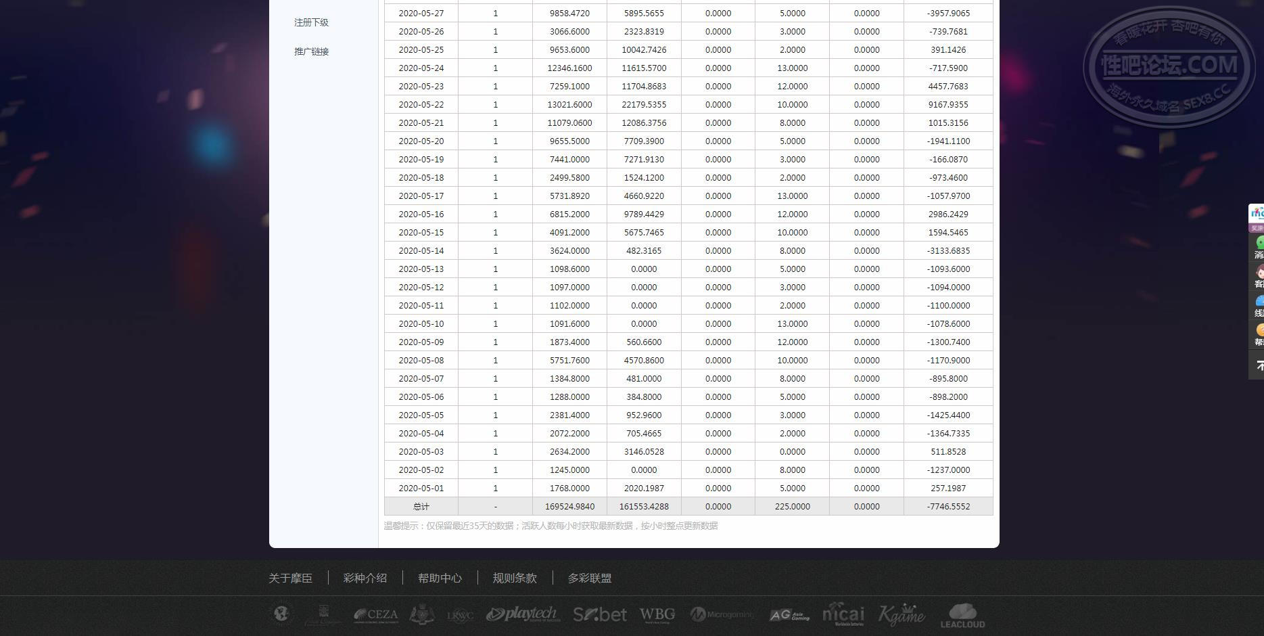This screenshot has width=1264, height=636.
Task: Click the AG Asia Gaming logo
Action: click(789, 615)
